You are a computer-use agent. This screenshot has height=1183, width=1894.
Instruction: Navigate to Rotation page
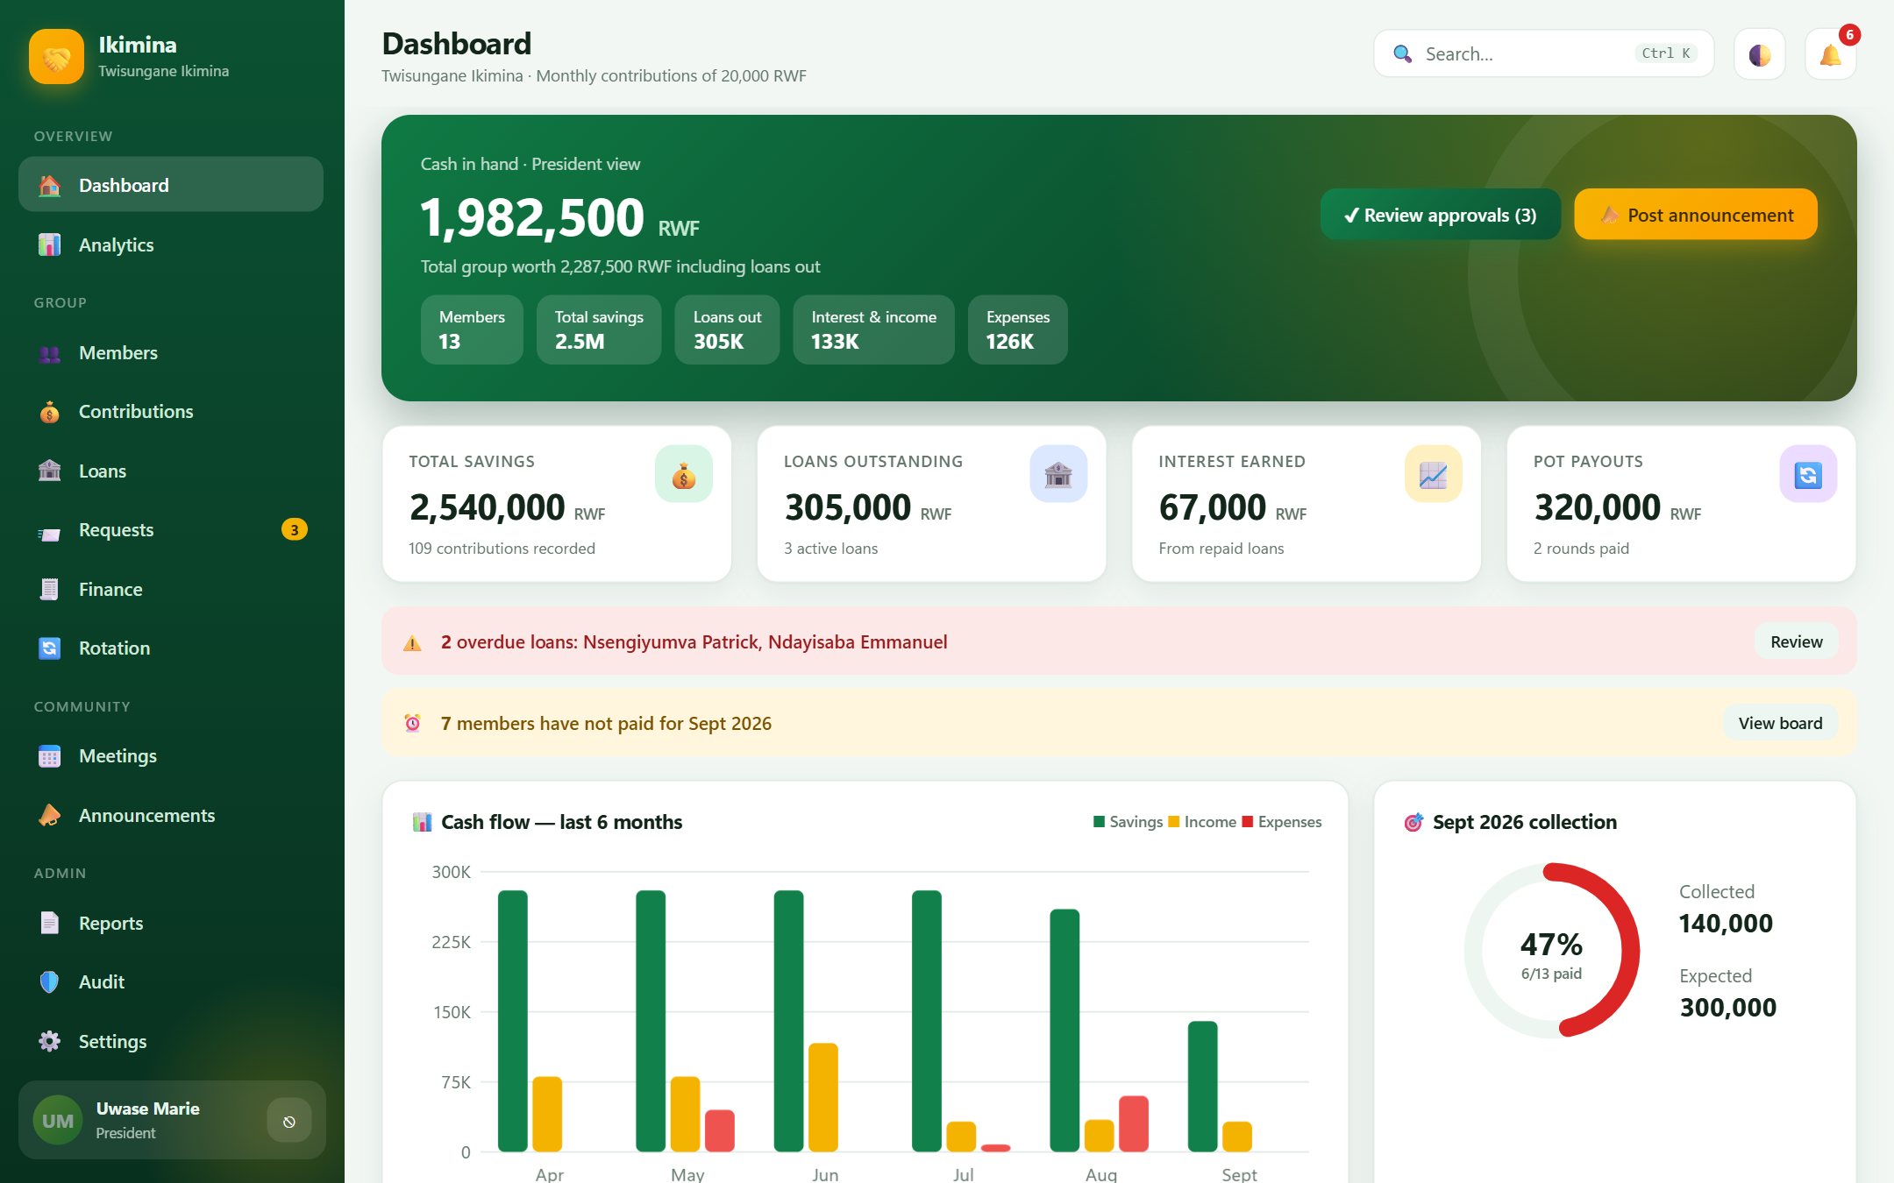coord(171,648)
